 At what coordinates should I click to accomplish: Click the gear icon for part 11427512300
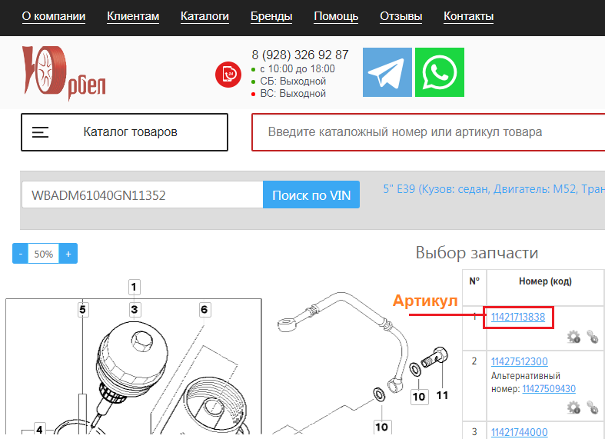pyautogui.click(x=573, y=407)
